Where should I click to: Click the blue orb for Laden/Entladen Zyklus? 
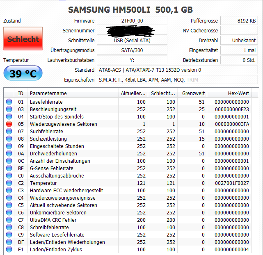point(9,249)
